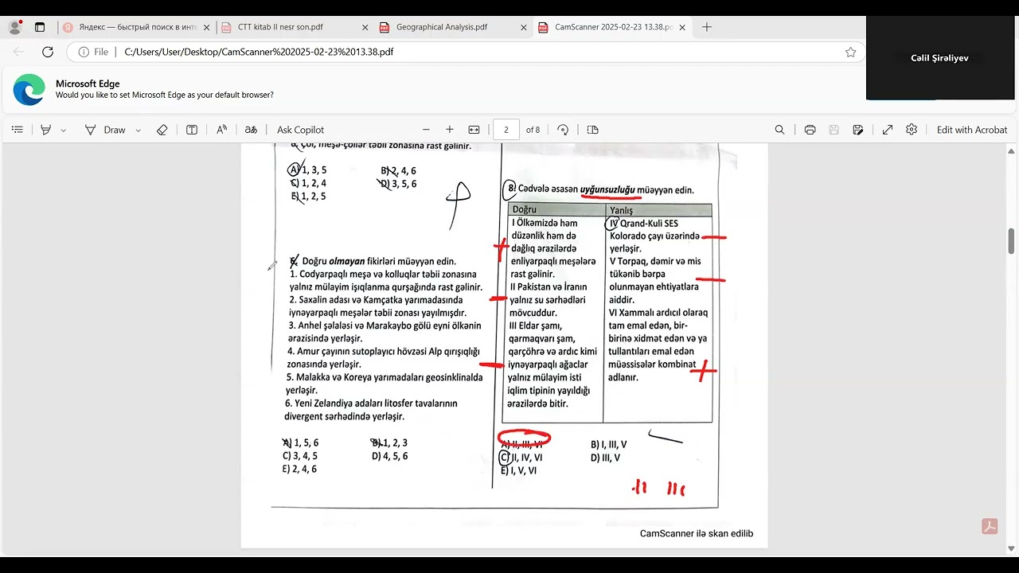1019x573 pixels.
Task: Open PDF viewer settings gear
Action: tap(912, 130)
